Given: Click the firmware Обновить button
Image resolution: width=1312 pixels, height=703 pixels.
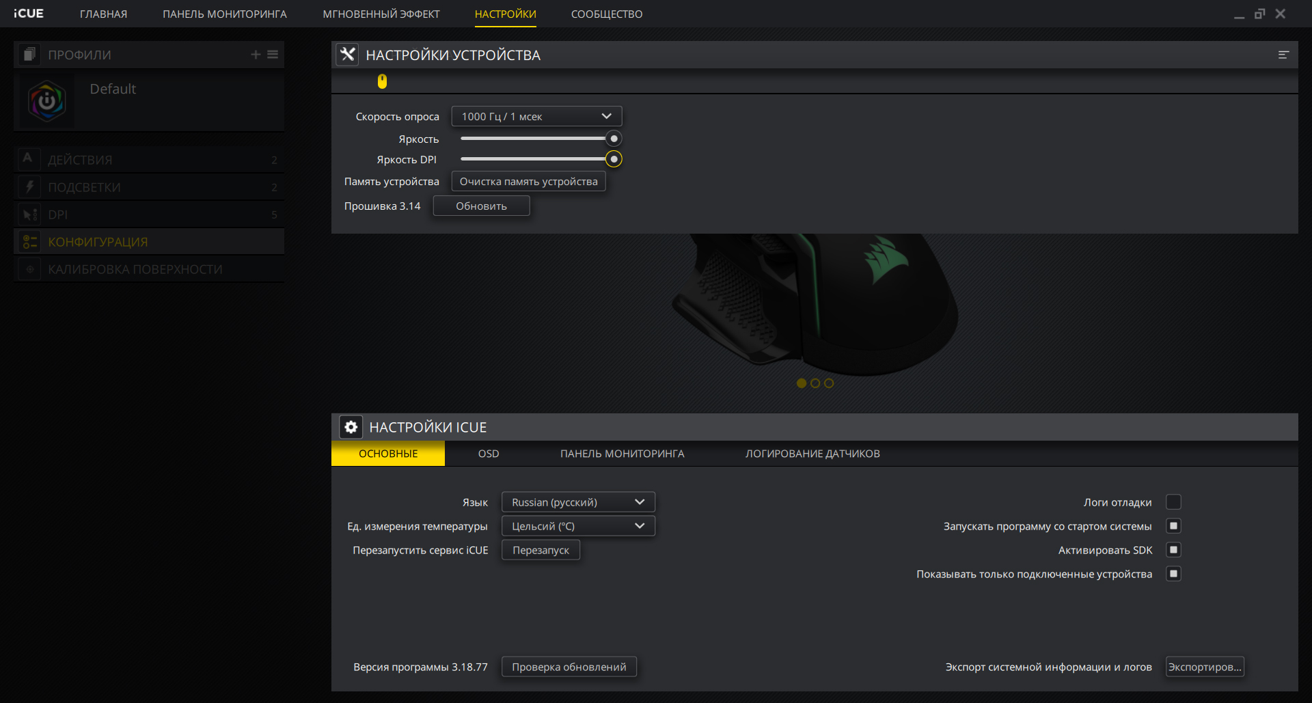Looking at the screenshot, I should point(481,206).
